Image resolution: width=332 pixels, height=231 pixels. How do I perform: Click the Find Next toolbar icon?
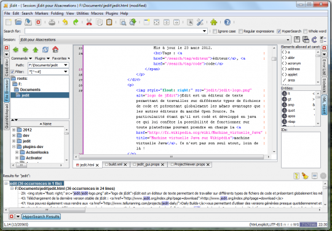pos(133,22)
